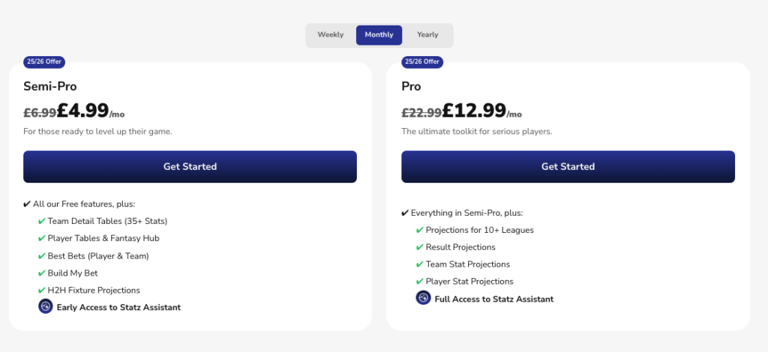
Task: Click the Statz Assistant icon in Pro card
Action: (x=424, y=298)
